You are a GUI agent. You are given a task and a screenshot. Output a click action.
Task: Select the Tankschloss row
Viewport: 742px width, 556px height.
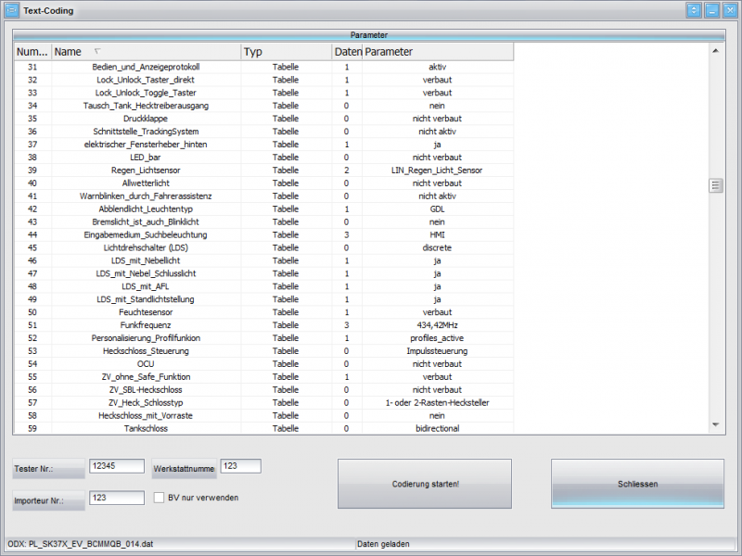pyautogui.click(x=264, y=428)
